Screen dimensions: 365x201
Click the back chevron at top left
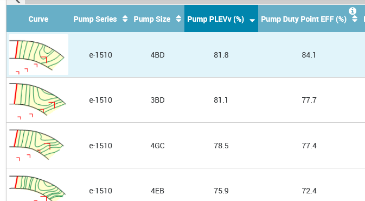coord(17,2)
